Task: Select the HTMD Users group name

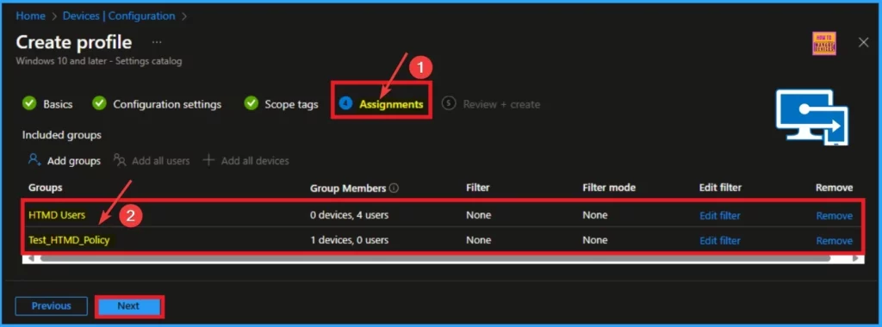Action: [58, 215]
